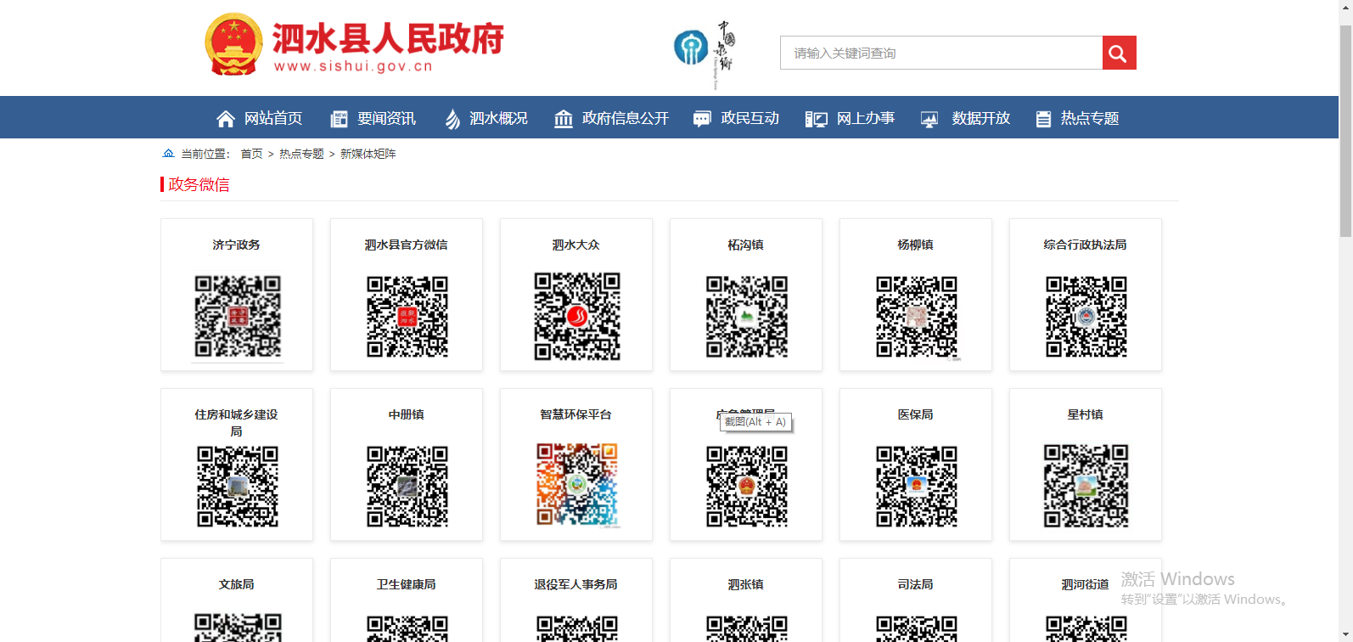1353x642 pixels.
Task: Click the 智慧环保平台 colorful QR code
Action: click(x=577, y=485)
